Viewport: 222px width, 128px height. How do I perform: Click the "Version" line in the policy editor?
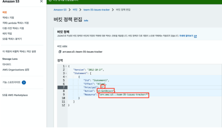(89, 70)
